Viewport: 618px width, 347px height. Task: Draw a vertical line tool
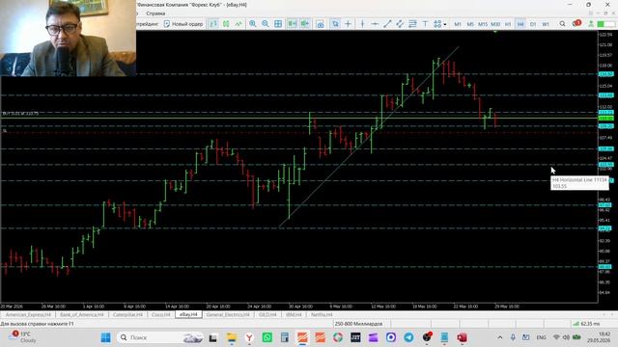pos(362,24)
